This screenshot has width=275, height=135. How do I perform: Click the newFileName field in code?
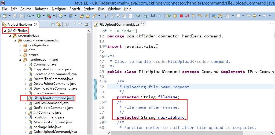[x=171, y=117]
